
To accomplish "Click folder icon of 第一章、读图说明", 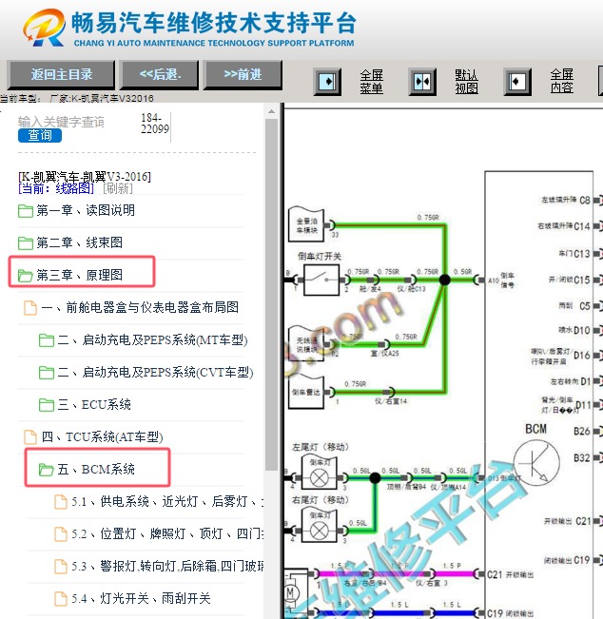I will (x=26, y=211).
